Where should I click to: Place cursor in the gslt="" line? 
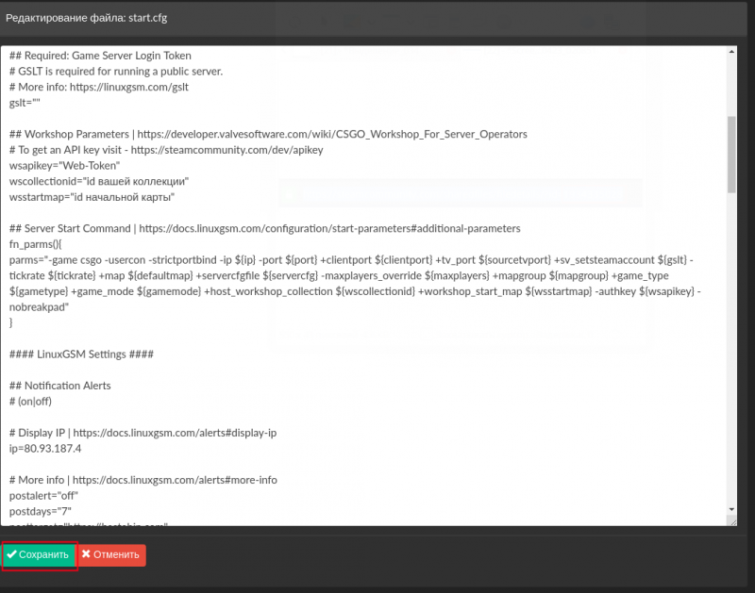[25, 103]
